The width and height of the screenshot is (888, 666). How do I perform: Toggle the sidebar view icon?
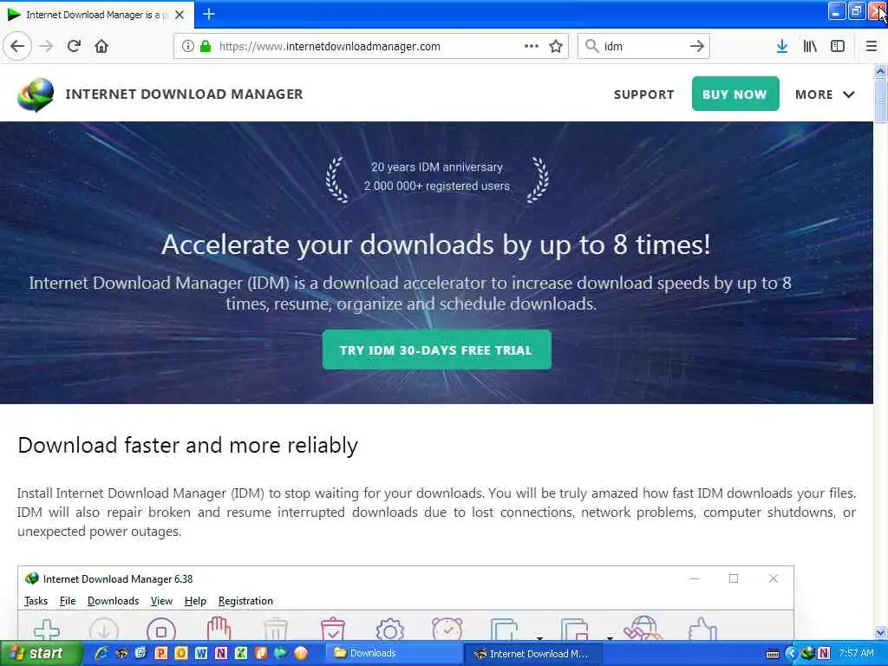[x=838, y=46]
